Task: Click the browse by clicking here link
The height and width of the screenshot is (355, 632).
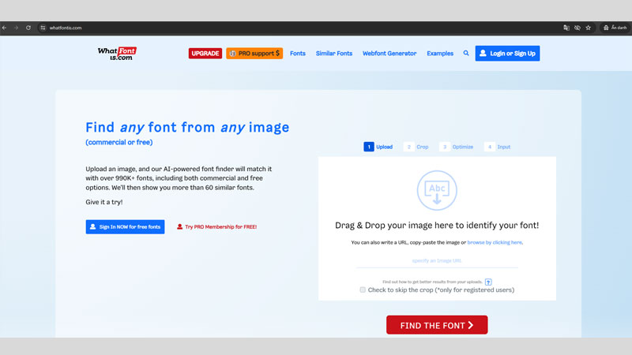Action: point(495,242)
